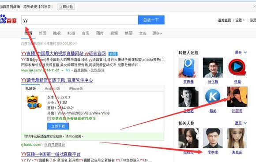Click the www.yy.com green URL
The height and width of the screenshot is (162, 256).
click(x=31, y=70)
